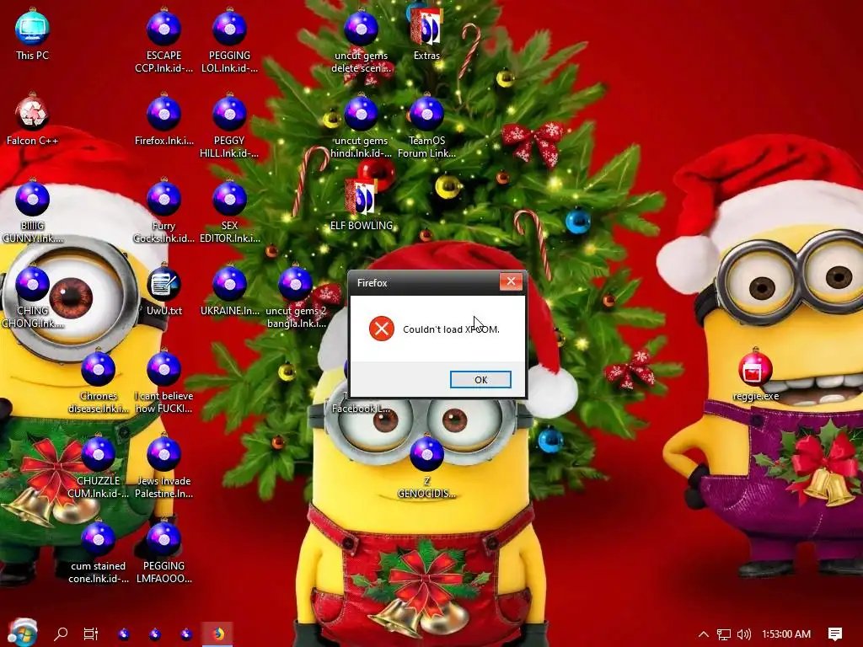This screenshot has width=863, height=647.
Task: Close the Firefox error dialog
Action: pos(511,281)
